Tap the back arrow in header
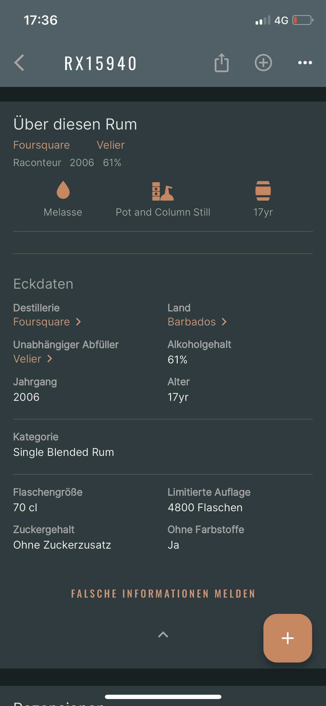The width and height of the screenshot is (326, 706). [19, 63]
